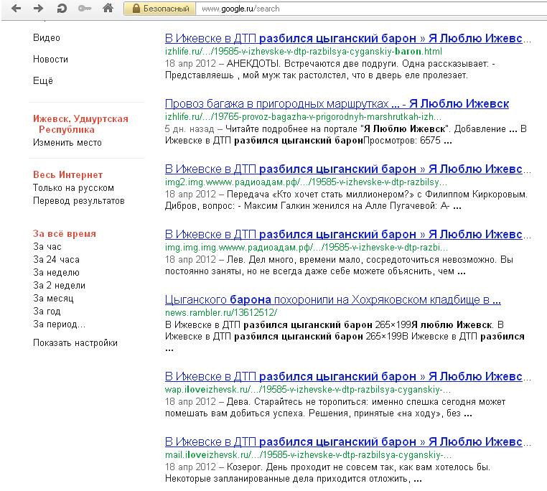Reload the page with the refresh icon

[62, 9]
